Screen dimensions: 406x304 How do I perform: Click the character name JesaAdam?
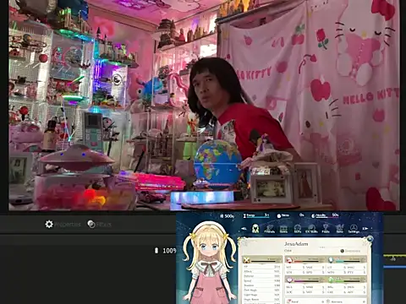[296, 244]
